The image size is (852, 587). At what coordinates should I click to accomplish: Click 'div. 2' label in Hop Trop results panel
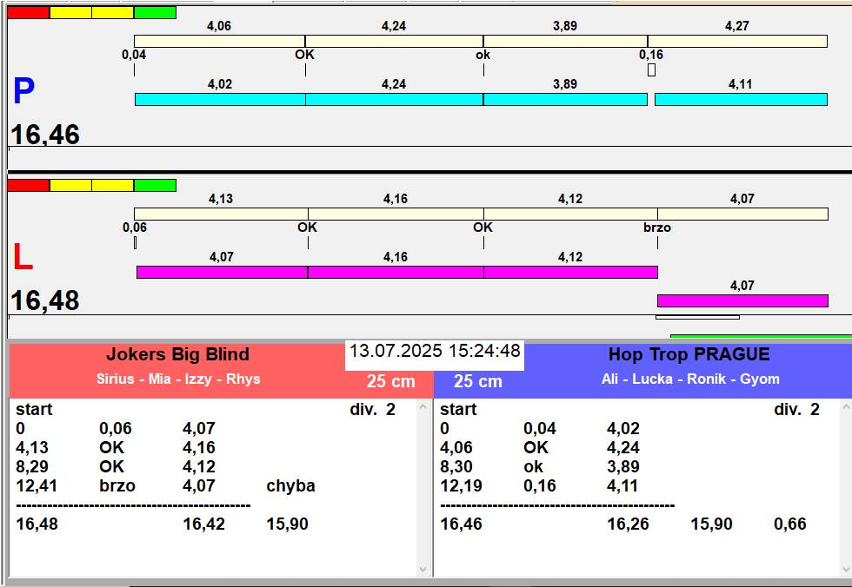point(796,409)
